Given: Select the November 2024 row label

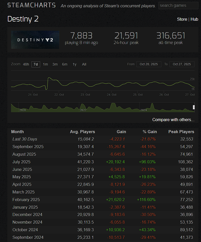Looking at the screenshot, I should coord(27,222).
